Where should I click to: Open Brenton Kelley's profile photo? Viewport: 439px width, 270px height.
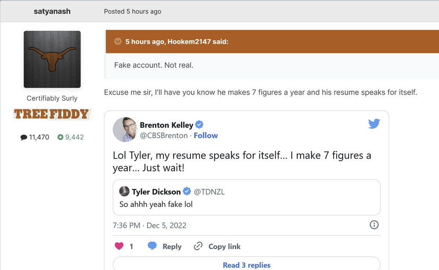[x=125, y=130]
